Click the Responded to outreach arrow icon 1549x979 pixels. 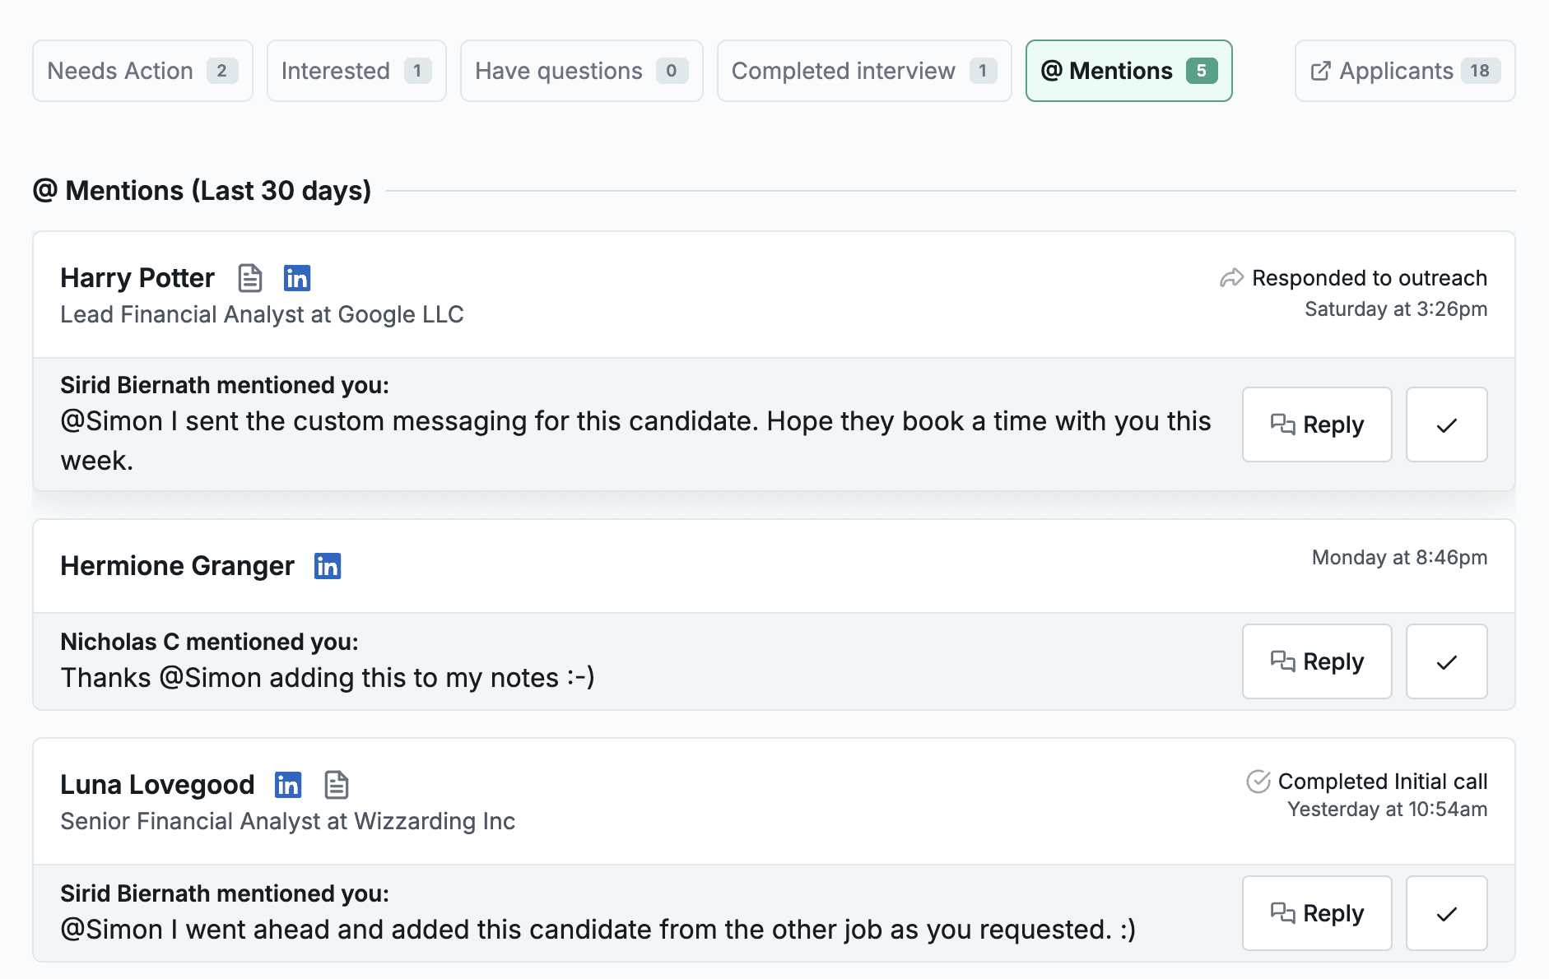[1231, 278]
